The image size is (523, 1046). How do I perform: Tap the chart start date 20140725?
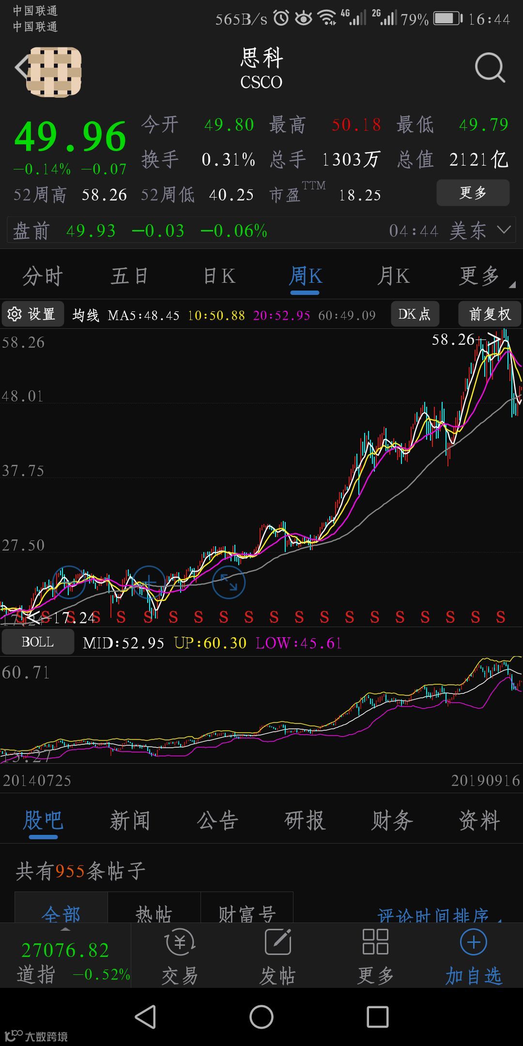[x=37, y=781]
